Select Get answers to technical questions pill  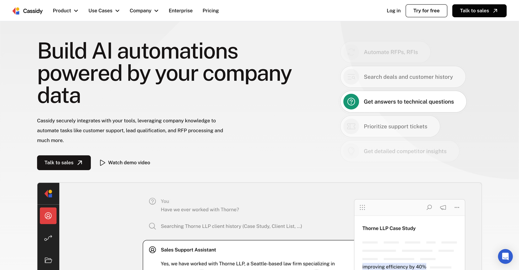(x=403, y=102)
